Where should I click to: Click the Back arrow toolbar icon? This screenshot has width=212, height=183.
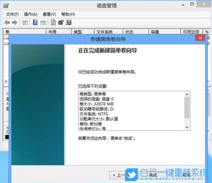7,23
